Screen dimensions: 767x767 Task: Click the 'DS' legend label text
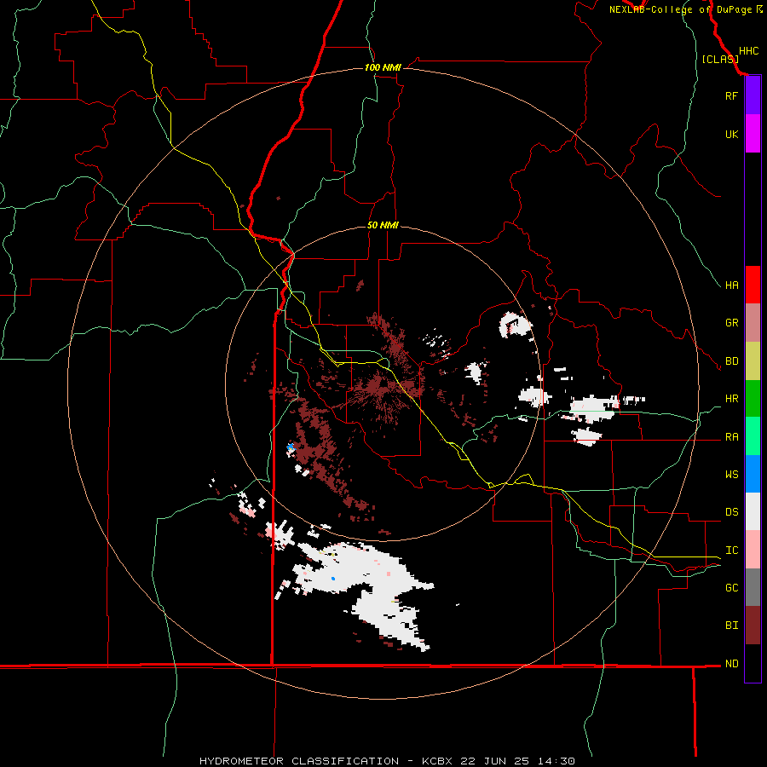pos(731,512)
